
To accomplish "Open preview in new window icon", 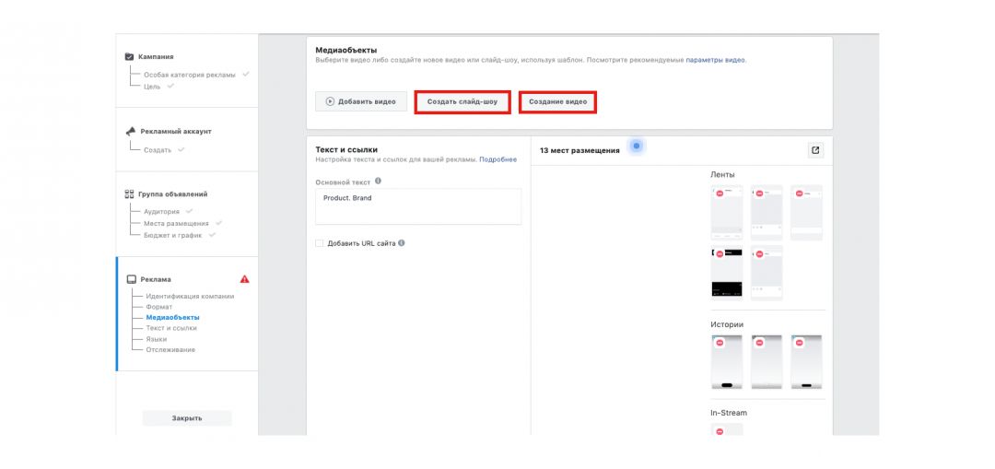I will 816,150.
